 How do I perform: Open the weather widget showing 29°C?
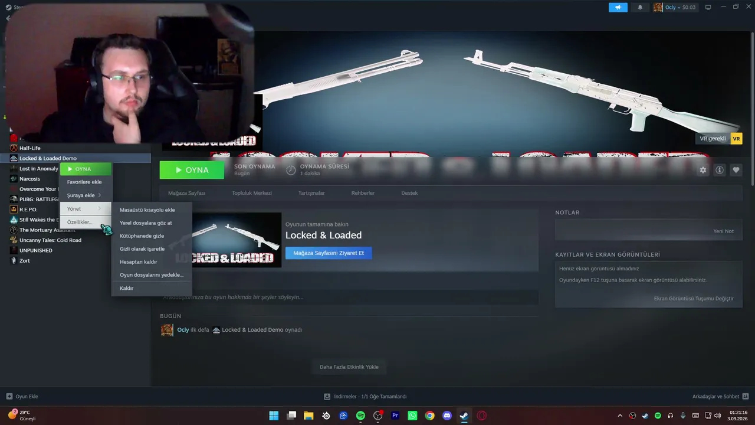[22, 416]
